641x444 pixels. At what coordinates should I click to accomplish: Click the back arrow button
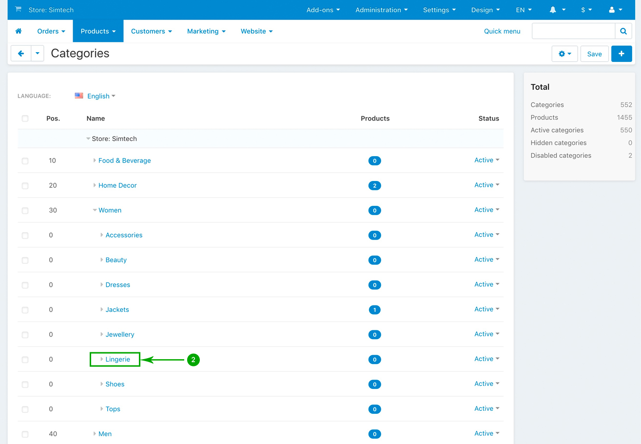point(21,54)
